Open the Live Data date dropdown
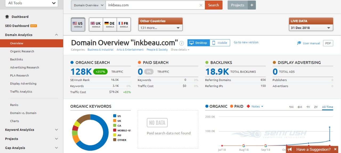Image resolution: width=341 pixels, height=153 pixels. [x=311, y=28]
